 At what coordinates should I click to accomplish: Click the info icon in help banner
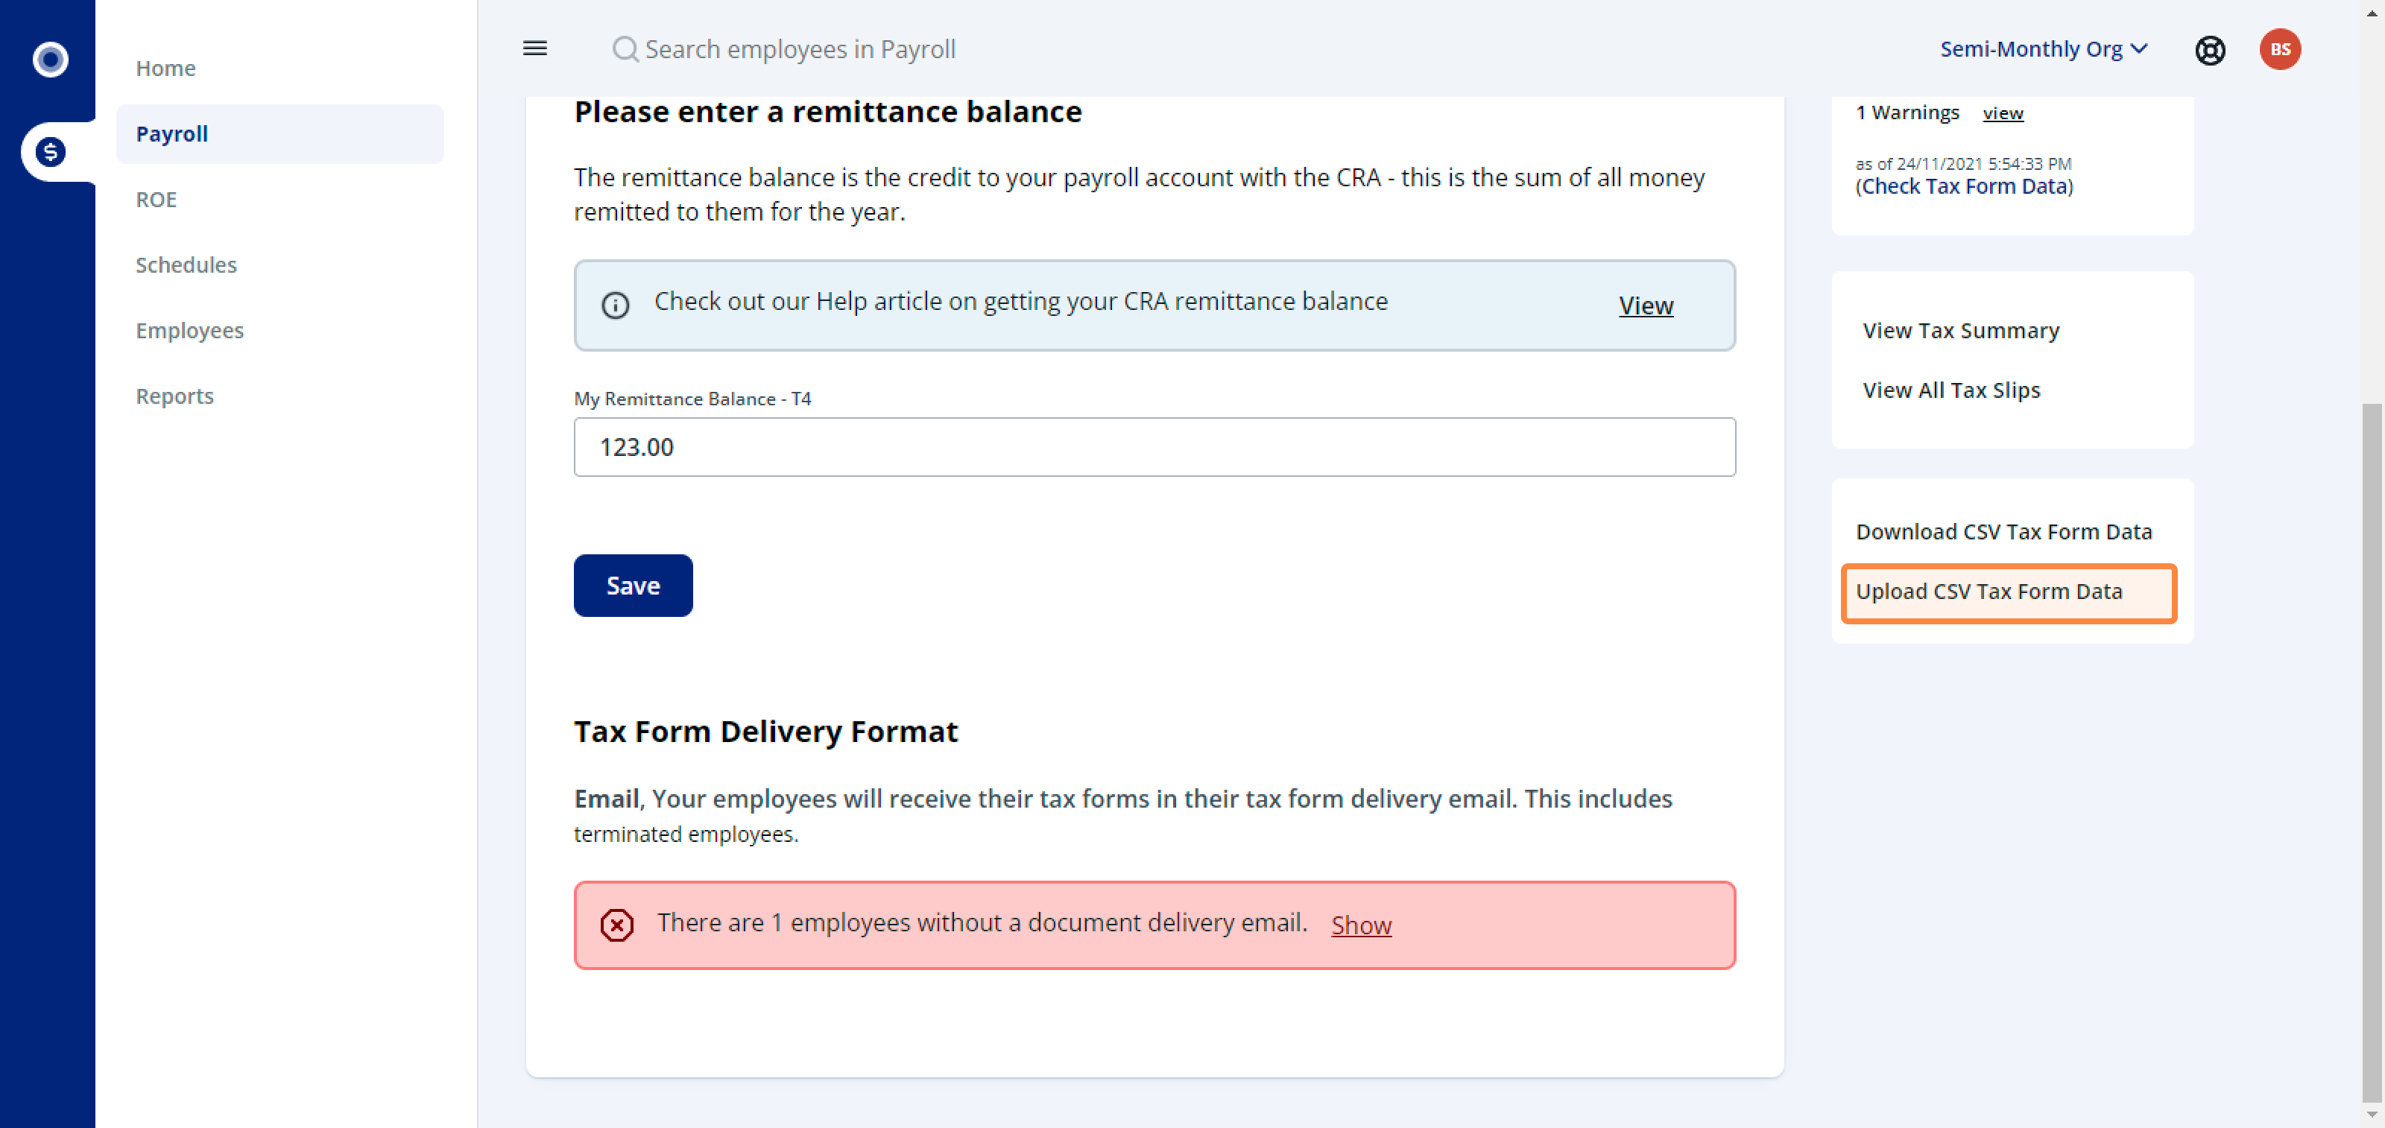[x=615, y=305]
